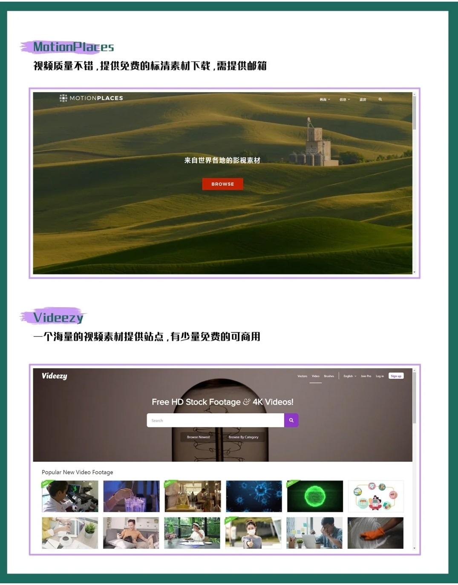Screen dimensions: 458x585
Task: Open the shirtless man on sofa thumbnail
Action: point(131,533)
